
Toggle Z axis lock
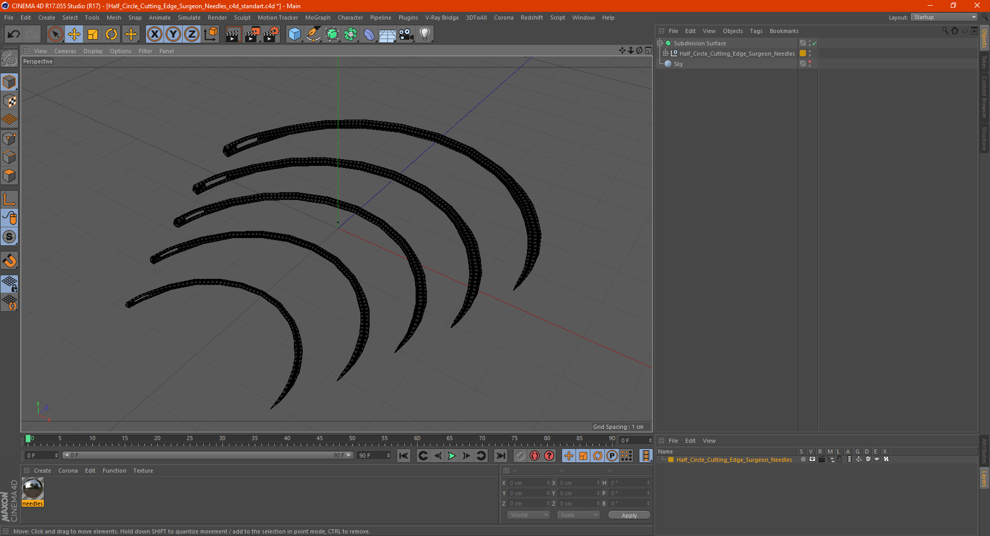tap(192, 35)
